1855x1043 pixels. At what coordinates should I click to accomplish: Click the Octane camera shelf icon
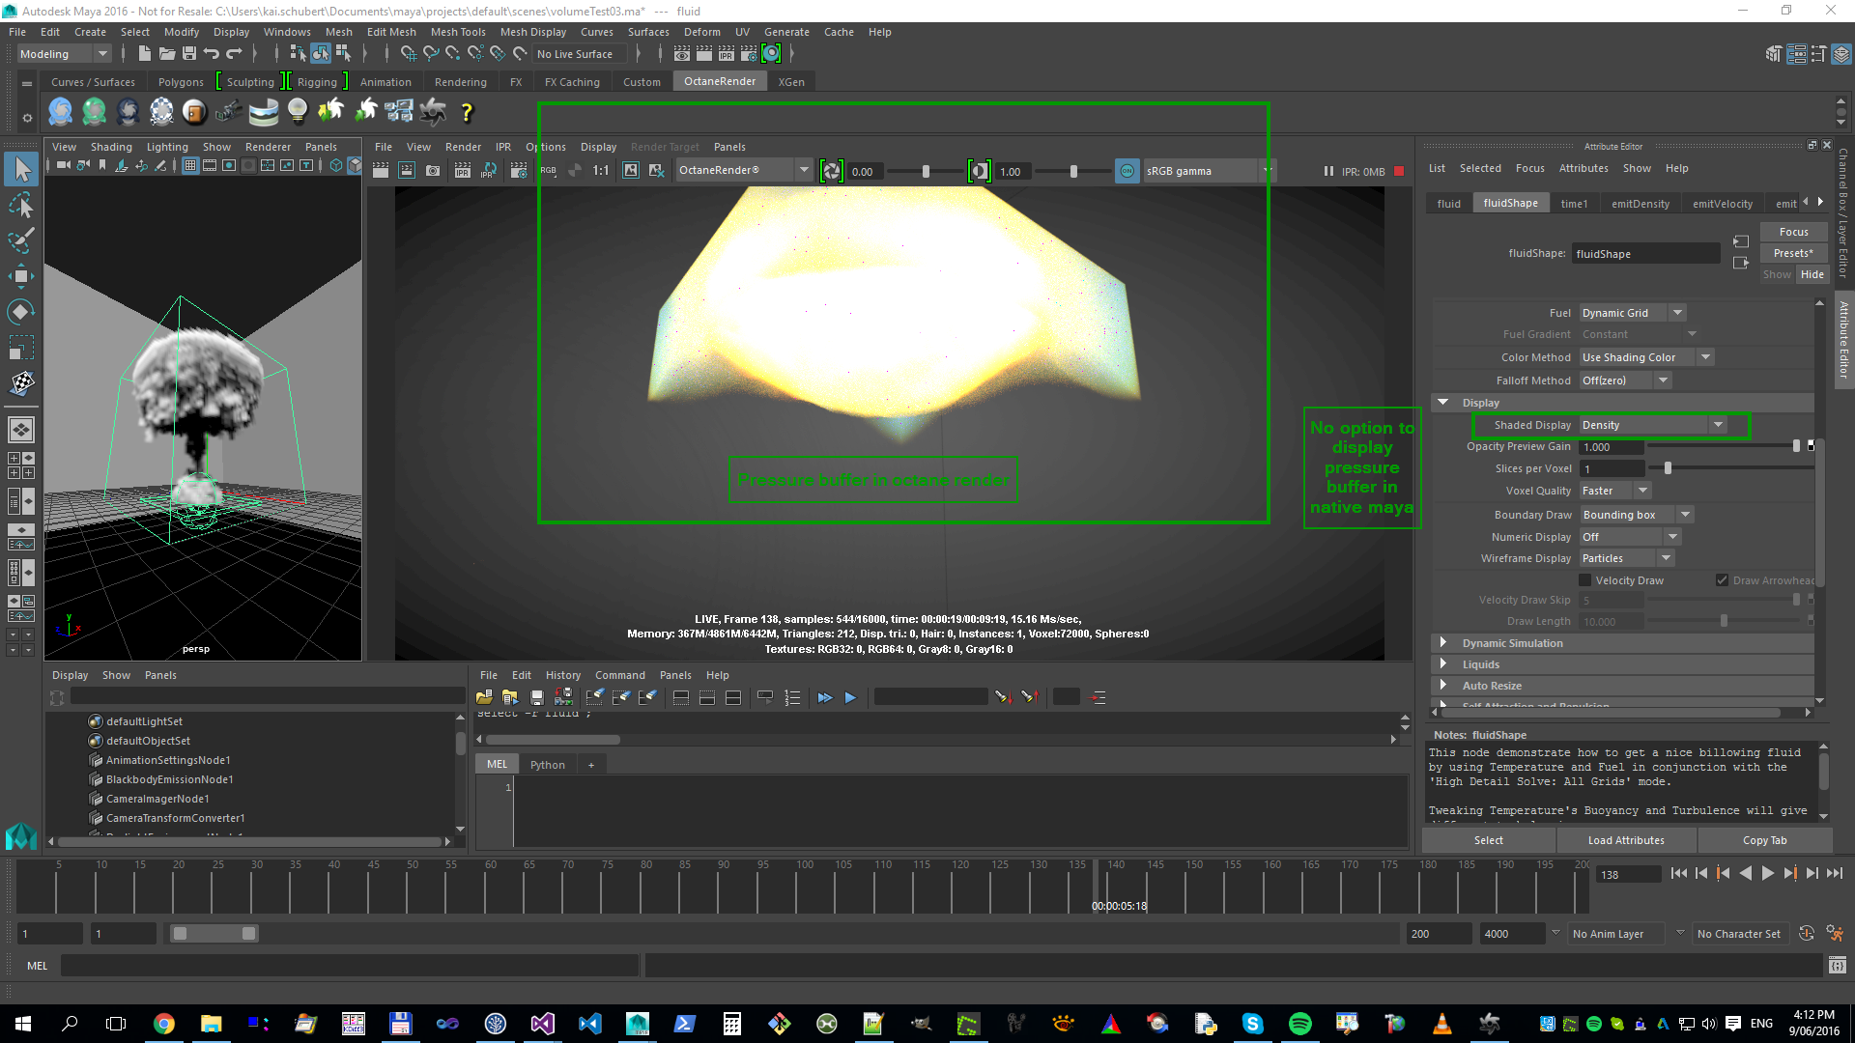[228, 112]
